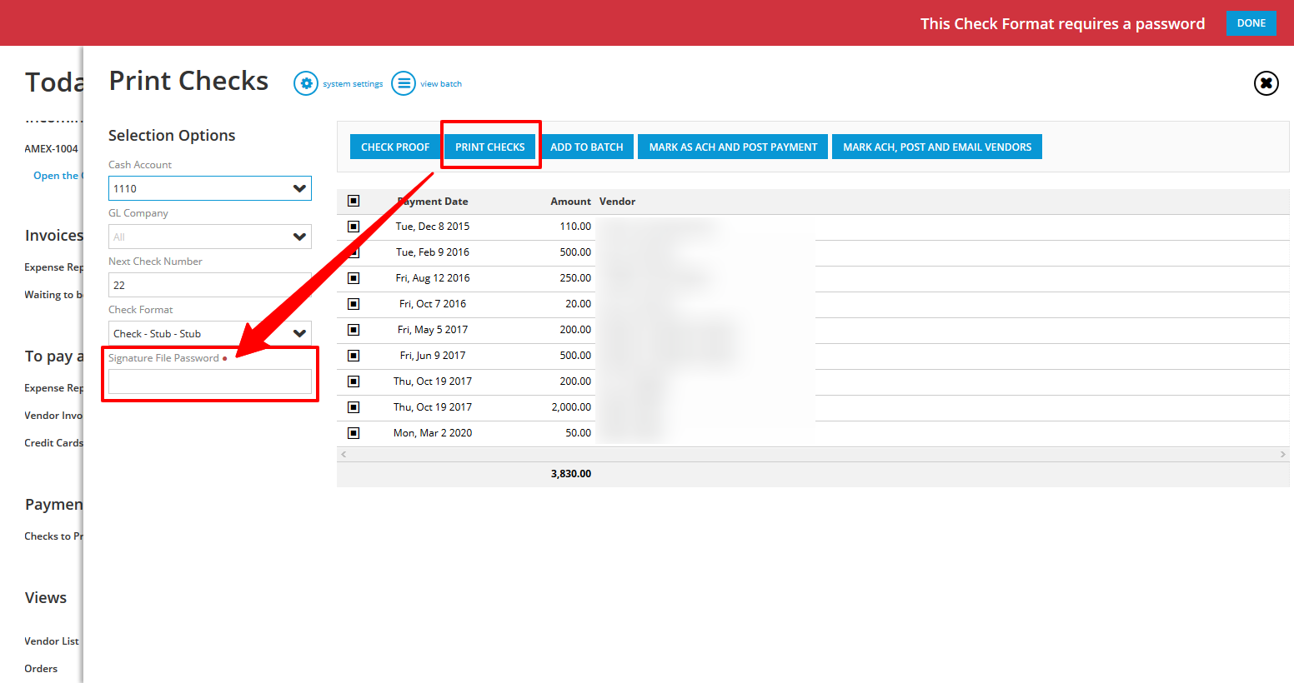Toggle checkbox for Mon, Mar 2 2020 payment

(354, 433)
